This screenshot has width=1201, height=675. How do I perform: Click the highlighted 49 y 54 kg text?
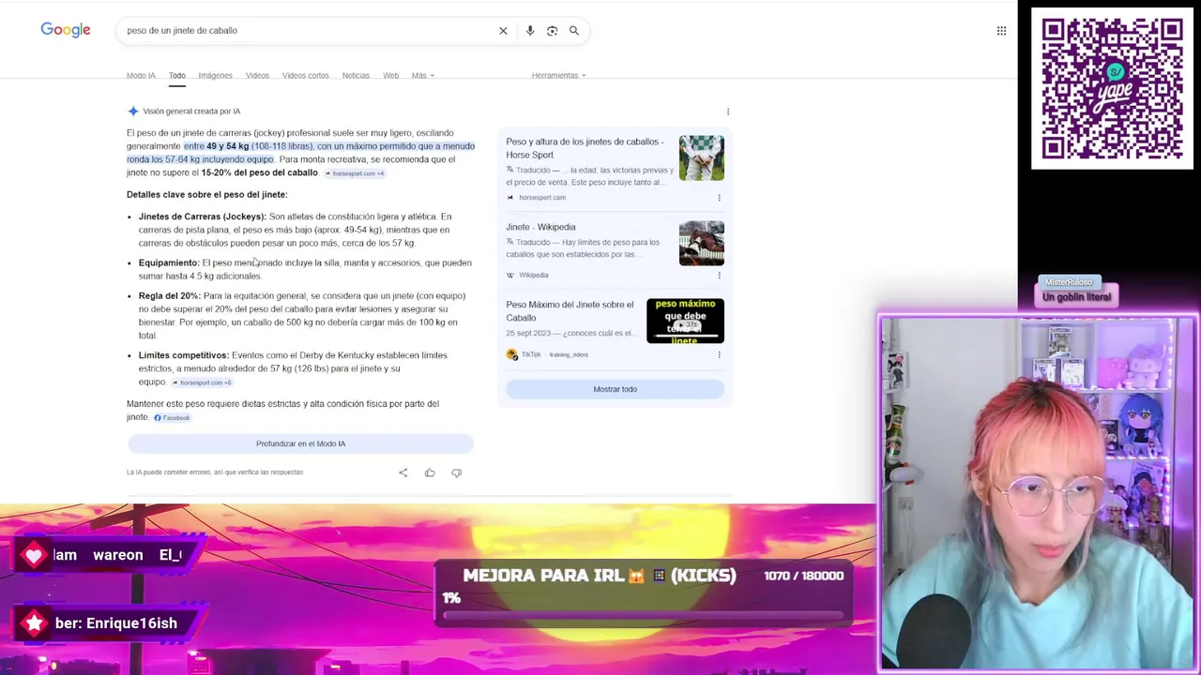(228, 146)
